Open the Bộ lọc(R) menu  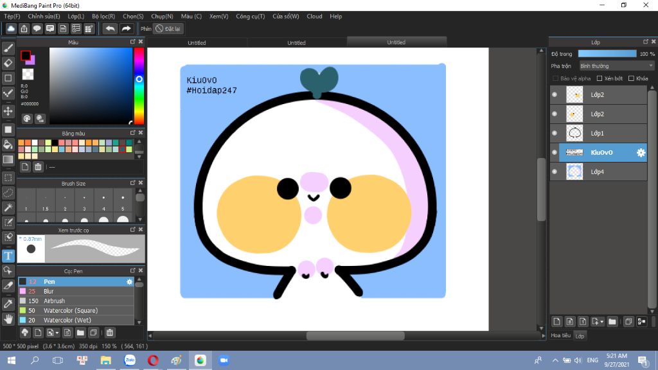[103, 16]
